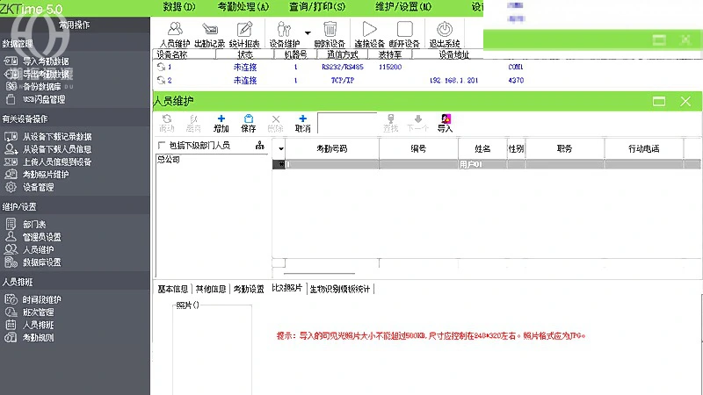Click 考勤号码 column header

pos(332,148)
